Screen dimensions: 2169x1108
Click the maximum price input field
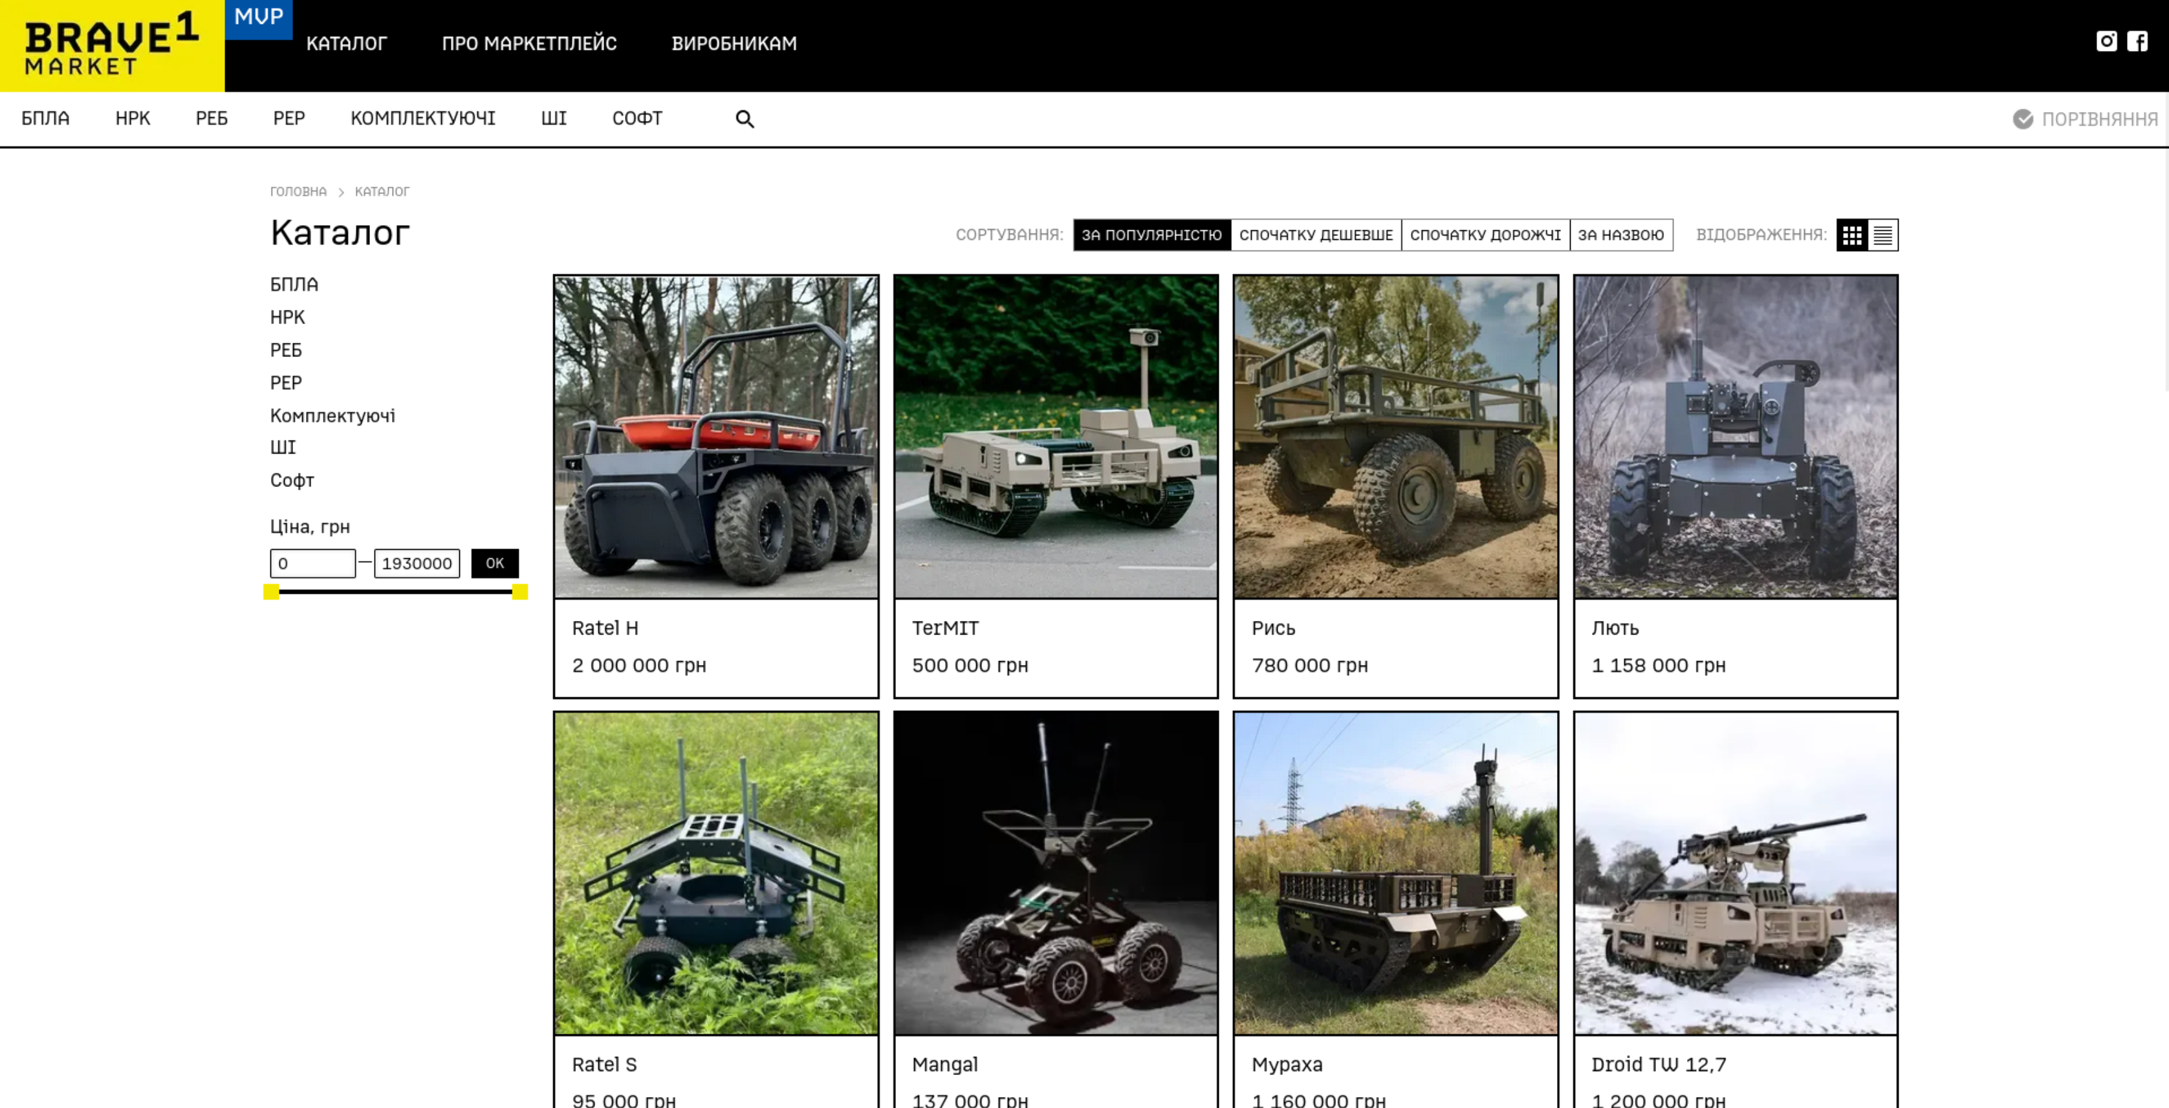417,563
